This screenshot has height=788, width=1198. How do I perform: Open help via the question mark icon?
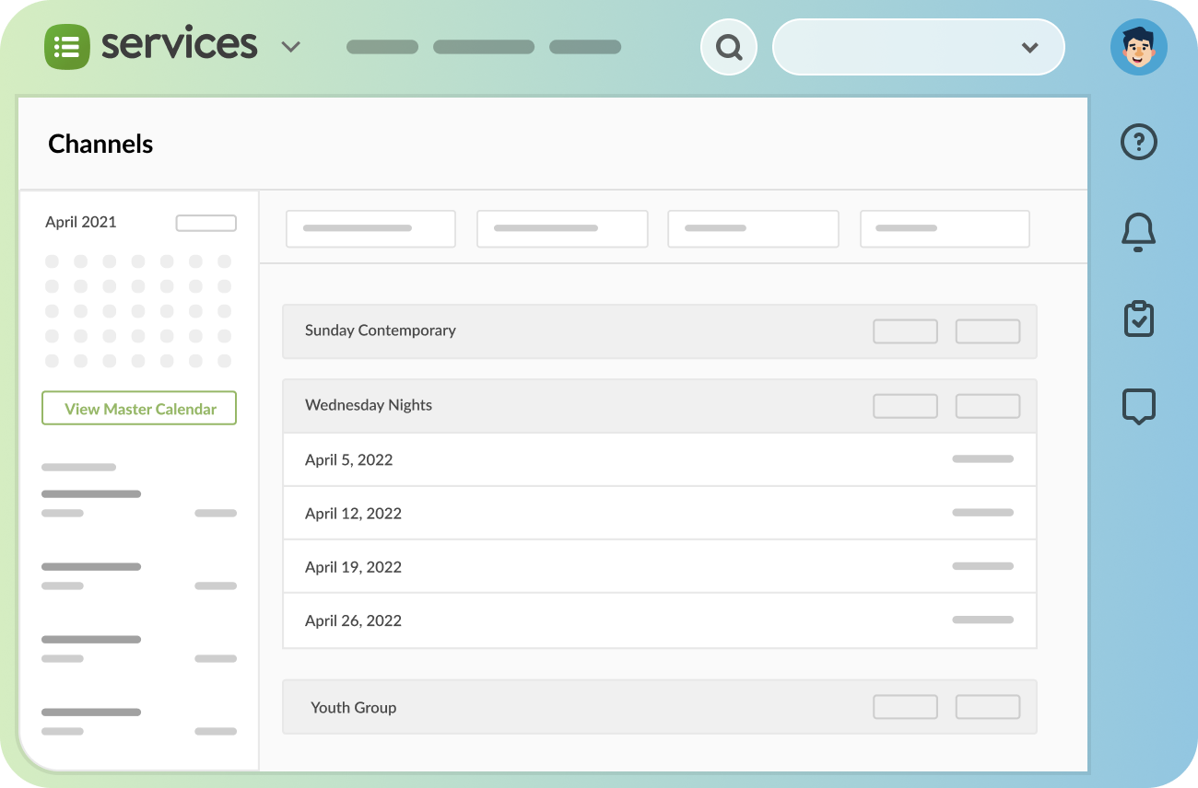(1138, 142)
